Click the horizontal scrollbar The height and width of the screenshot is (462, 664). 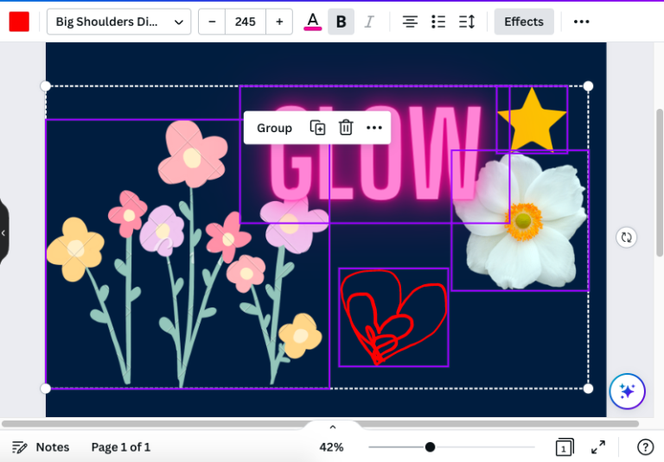(x=320, y=423)
